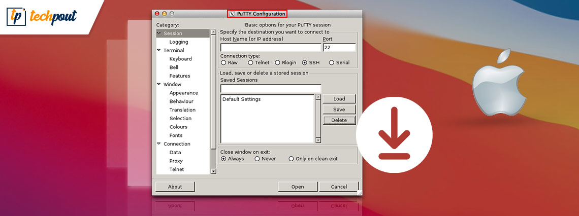
Task: Open the Keyboard settings category
Action: point(181,59)
